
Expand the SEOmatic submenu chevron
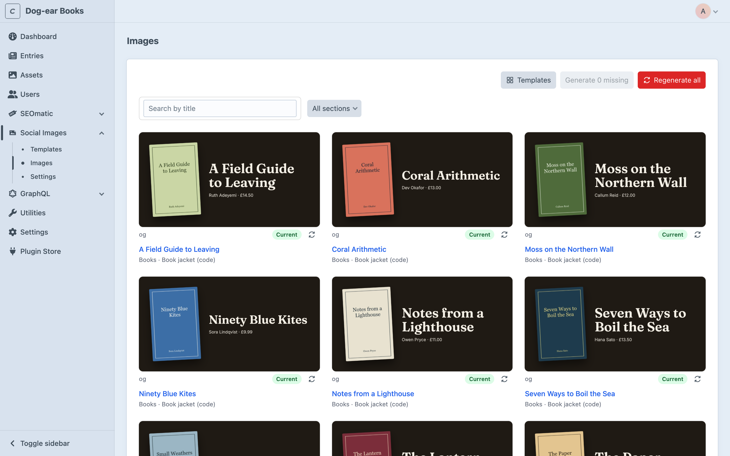point(102,114)
